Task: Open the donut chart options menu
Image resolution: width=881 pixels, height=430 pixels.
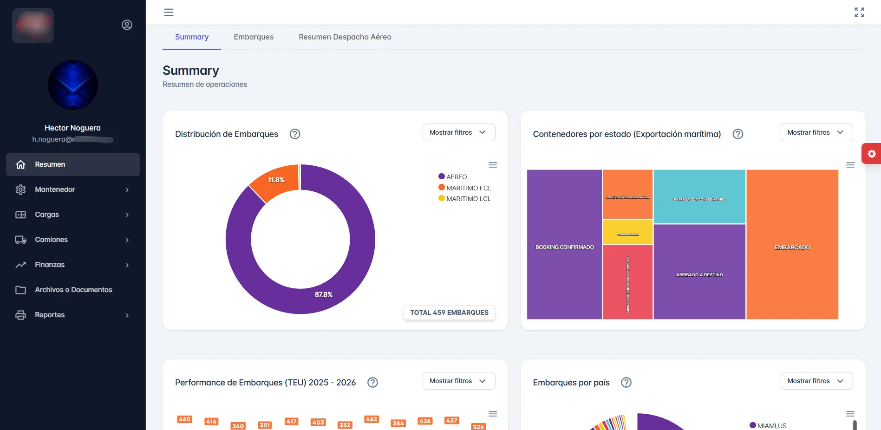Action: tap(493, 165)
